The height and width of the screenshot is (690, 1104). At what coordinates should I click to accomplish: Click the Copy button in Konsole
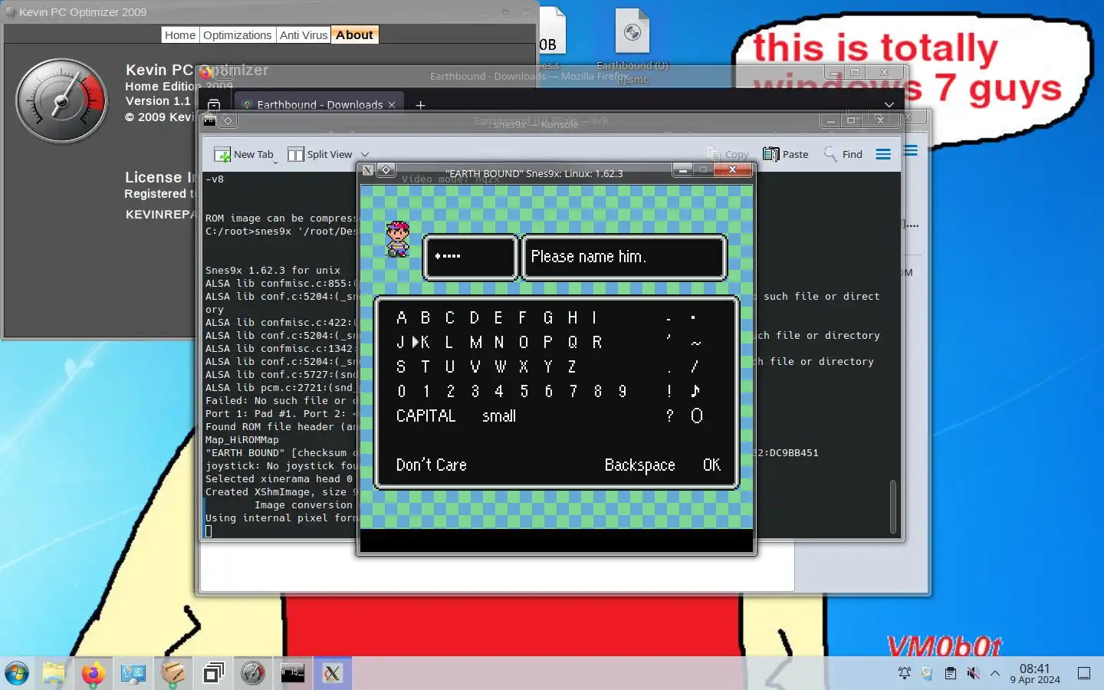pos(728,154)
